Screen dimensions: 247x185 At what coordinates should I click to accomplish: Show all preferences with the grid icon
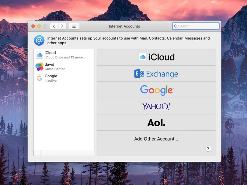(74, 26)
